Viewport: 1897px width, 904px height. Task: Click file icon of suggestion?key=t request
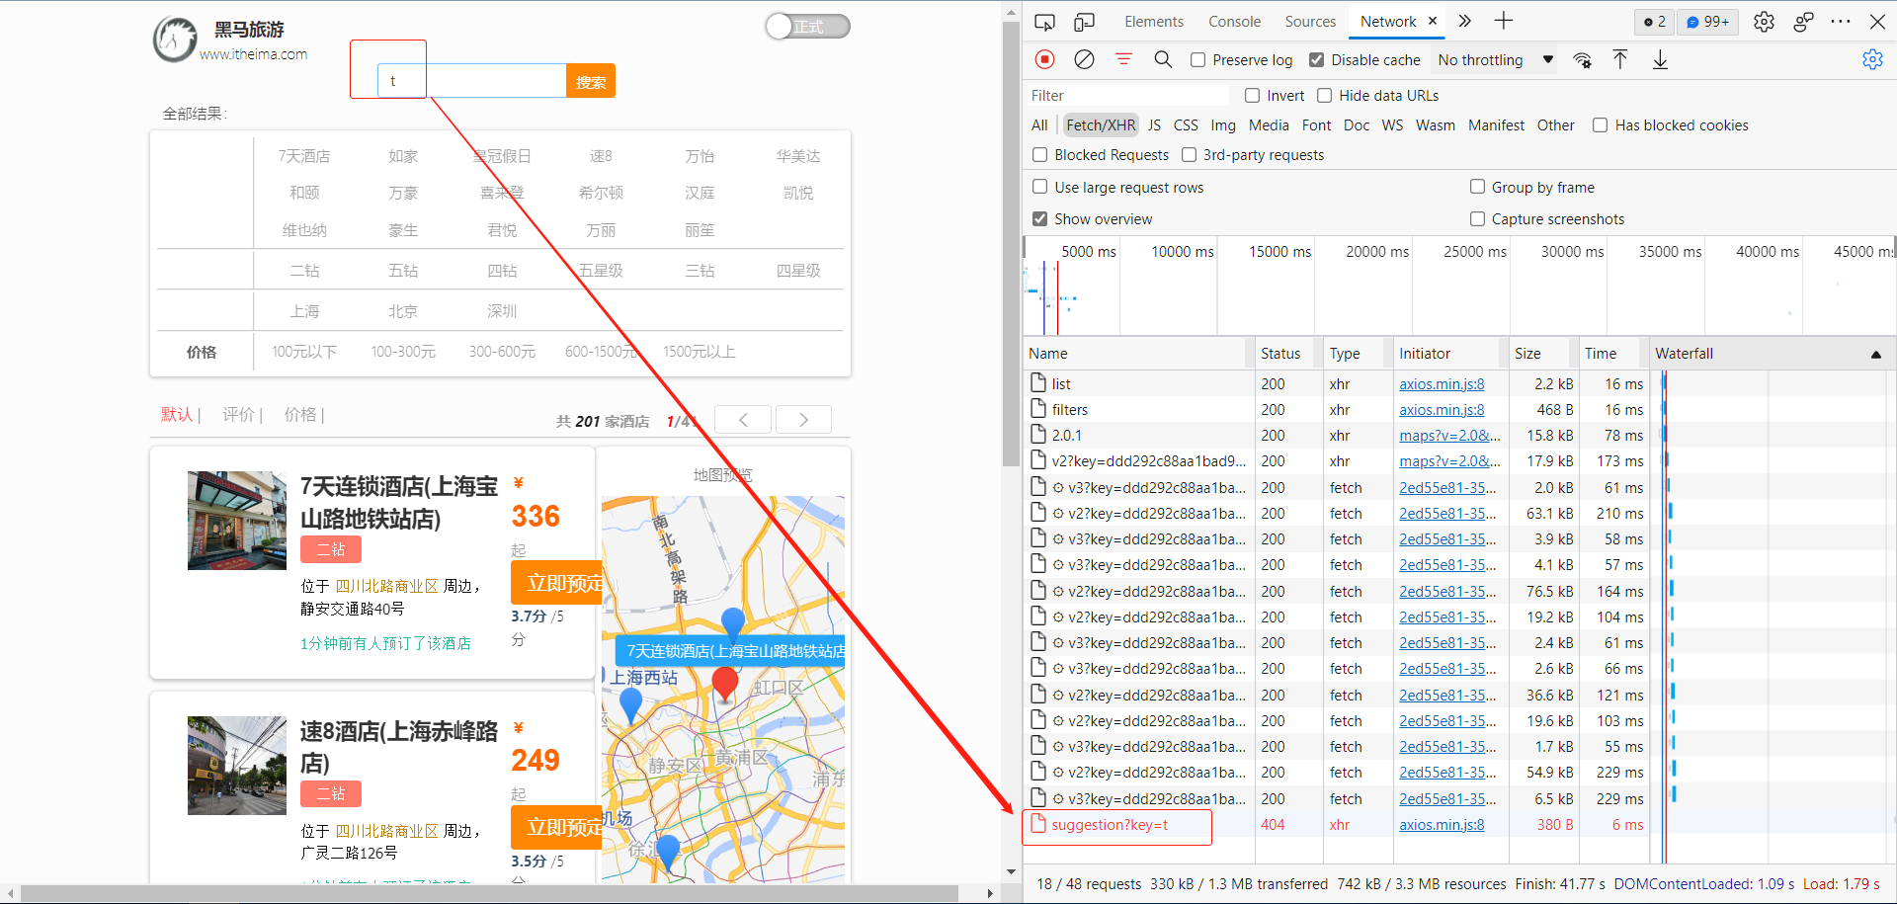pyautogui.click(x=1037, y=824)
